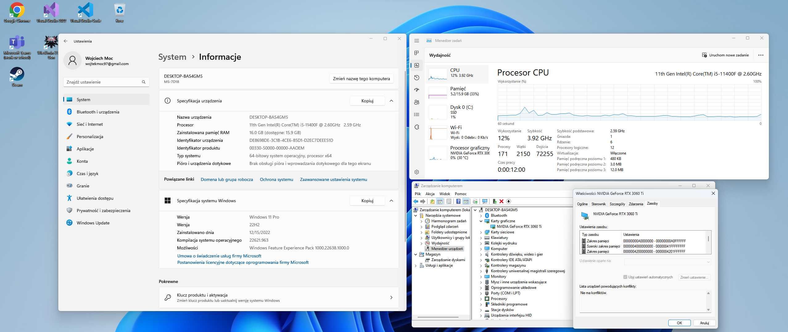The width and height of the screenshot is (788, 332).
Task: Collapse Narzędzia systemowe tree node
Action: [415, 215]
